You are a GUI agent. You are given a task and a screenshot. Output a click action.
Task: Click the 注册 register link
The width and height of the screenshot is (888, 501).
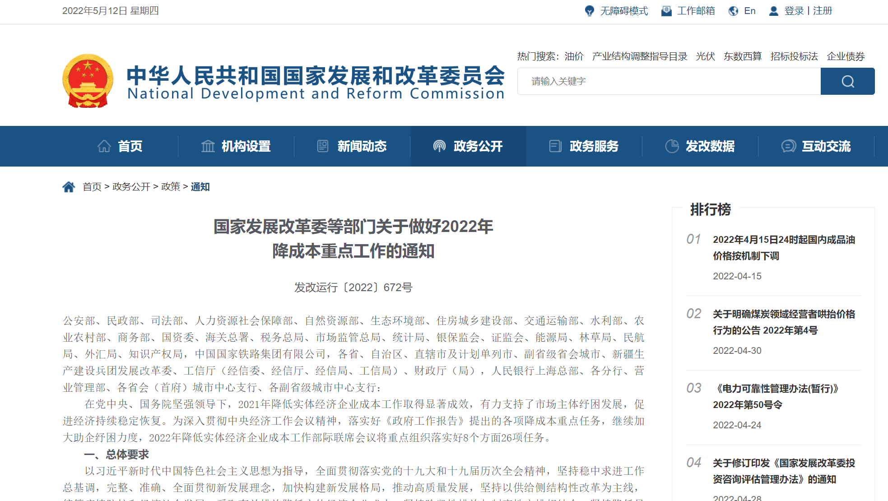(x=823, y=11)
